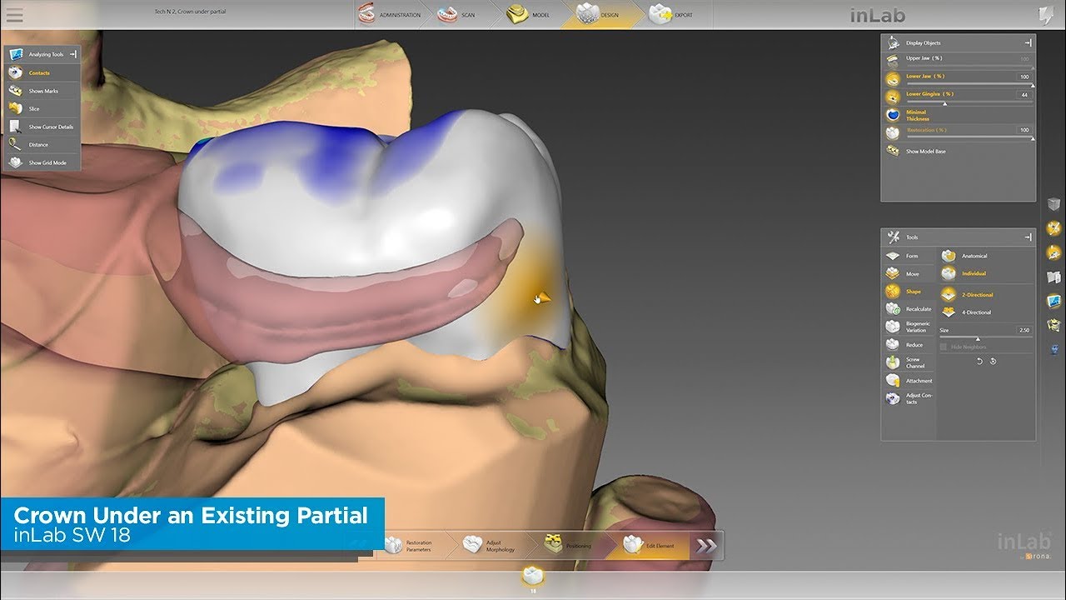Click the top-right corner logo icon
The height and width of the screenshot is (600, 1066).
pyautogui.click(x=1045, y=15)
